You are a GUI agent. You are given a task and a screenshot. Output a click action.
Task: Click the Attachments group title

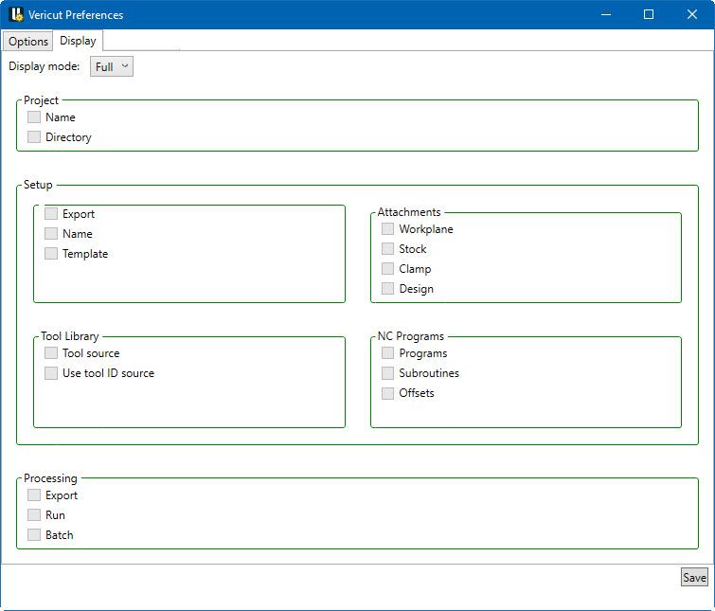coord(409,212)
